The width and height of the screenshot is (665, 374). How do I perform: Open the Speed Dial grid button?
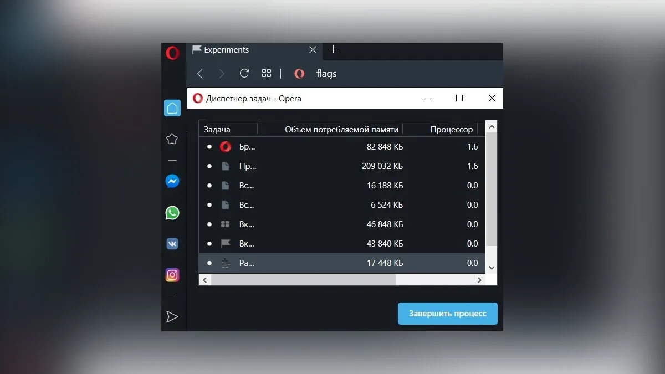(x=267, y=73)
